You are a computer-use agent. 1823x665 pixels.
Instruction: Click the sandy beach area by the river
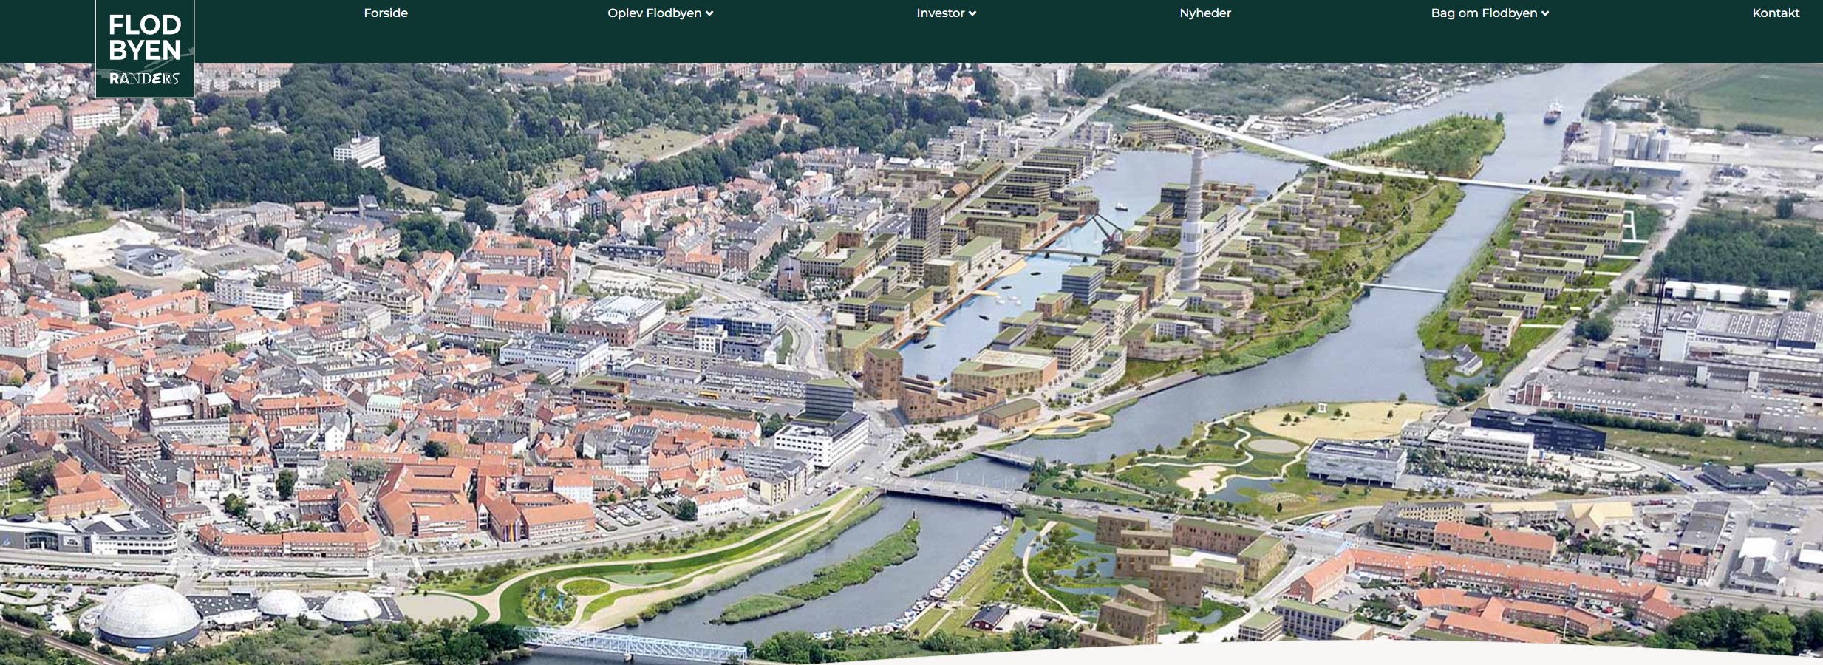[x=1338, y=421]
